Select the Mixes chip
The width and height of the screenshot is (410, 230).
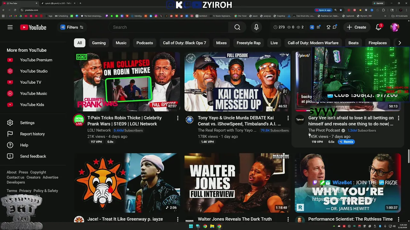coord(221,43)
